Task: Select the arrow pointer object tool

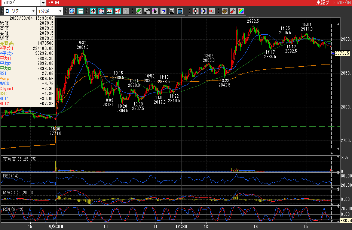Action: pyautogui.click(x=155, y=11)
